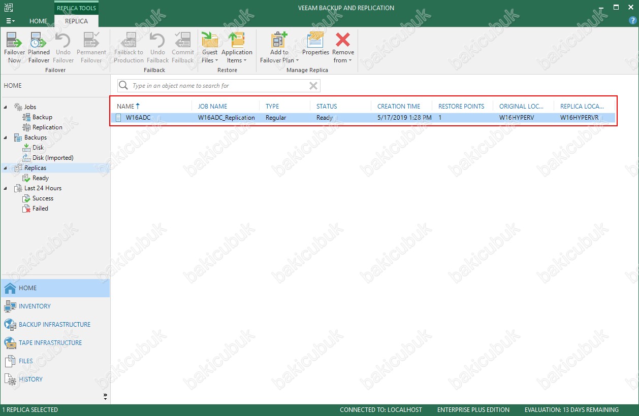Sort by the JOB NAME column header

coord(213,106)
